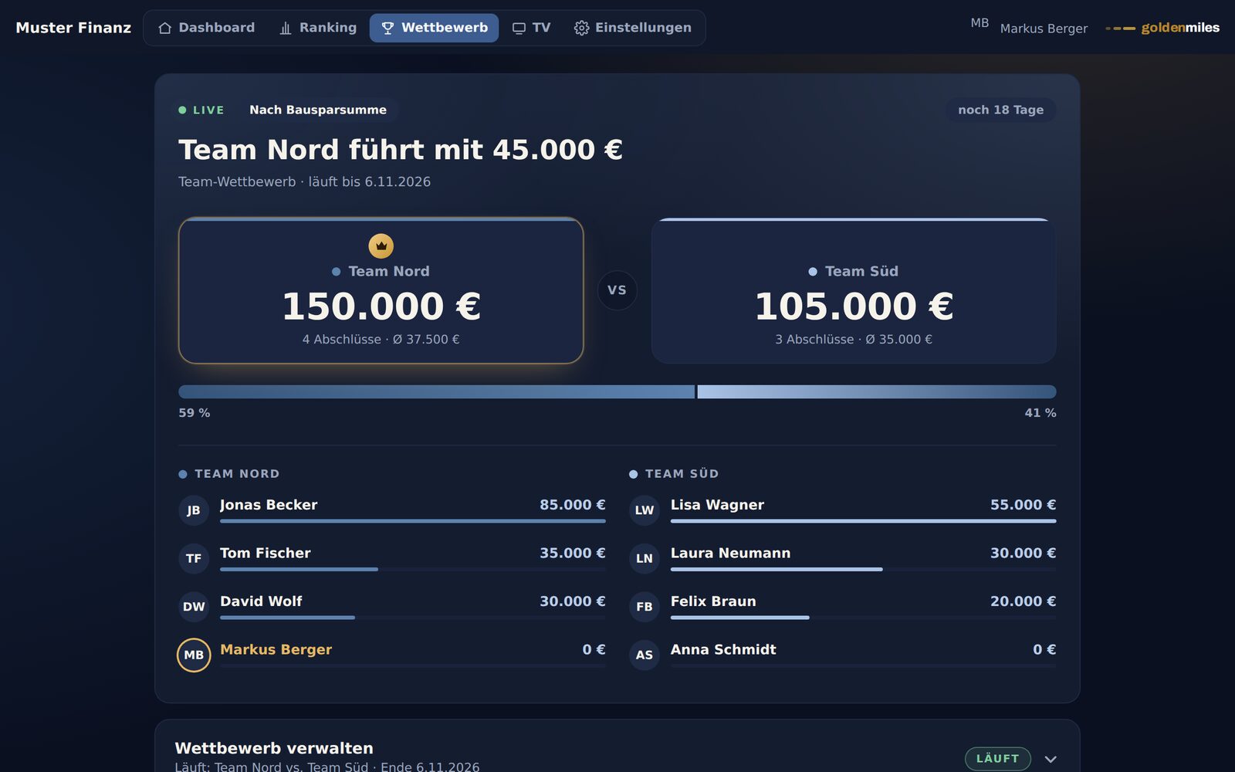
Task: Click the TV monitor icon
Action: click(519, 28)
